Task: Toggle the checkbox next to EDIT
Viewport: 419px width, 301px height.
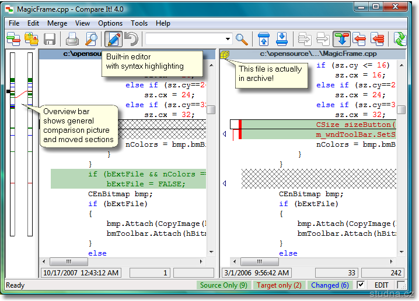Action: (x=361, y=285)
